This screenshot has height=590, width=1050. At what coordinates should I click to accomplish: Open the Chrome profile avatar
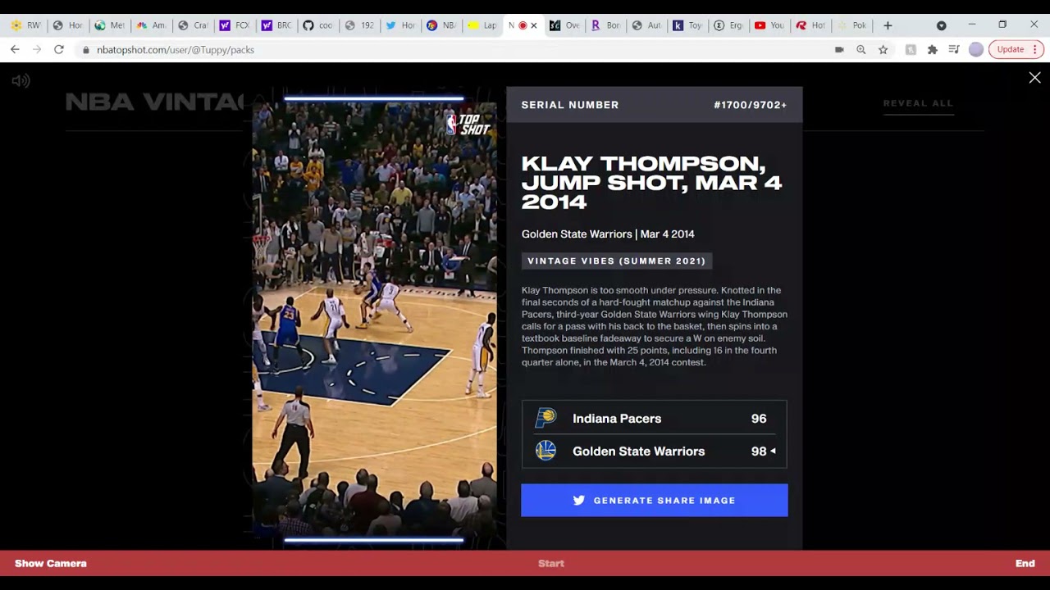click(x=976, y=49)
